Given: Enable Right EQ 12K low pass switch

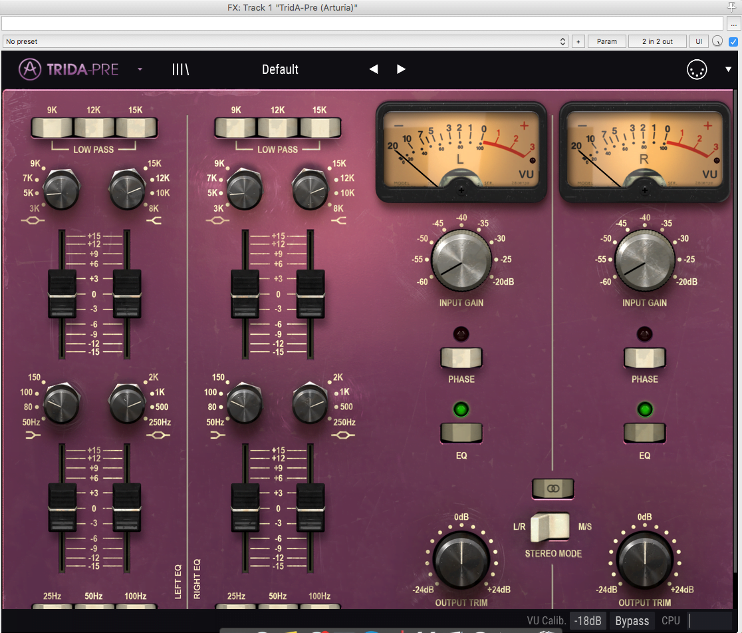Looking at the screenshot, I should (278, 128).
